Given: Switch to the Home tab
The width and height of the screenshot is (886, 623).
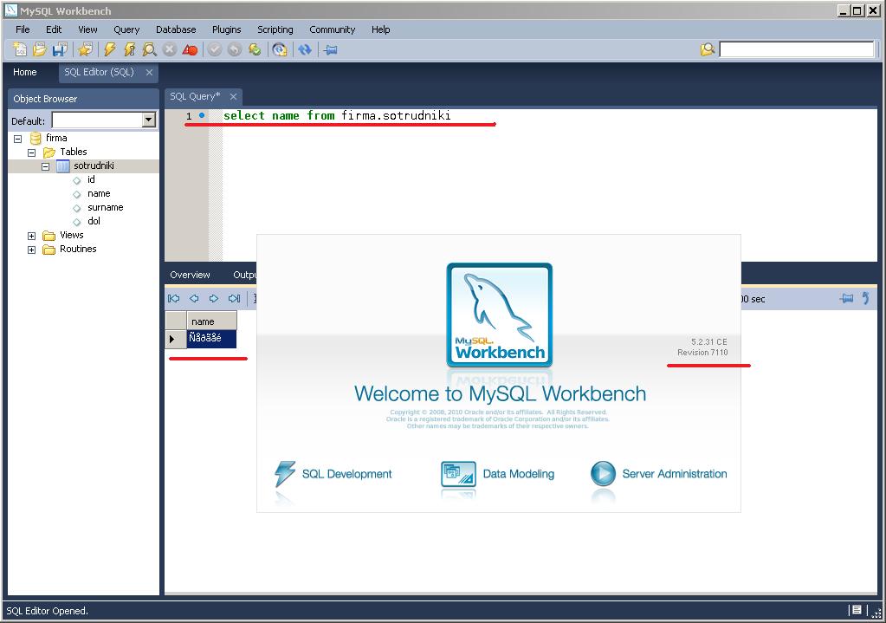Looking at the screenshot, I should point(25,73).
